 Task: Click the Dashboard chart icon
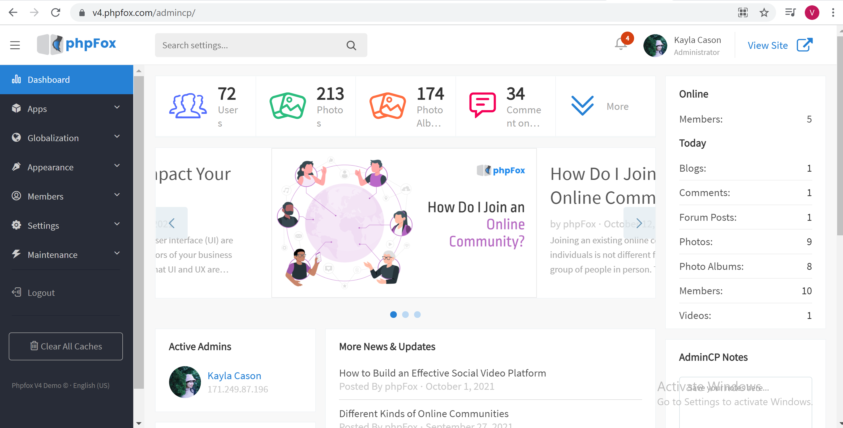coord(16,79)
